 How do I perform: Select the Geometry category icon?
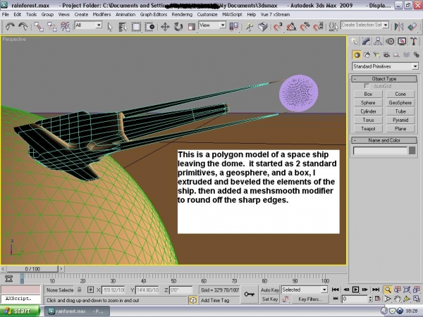point(357,55)
